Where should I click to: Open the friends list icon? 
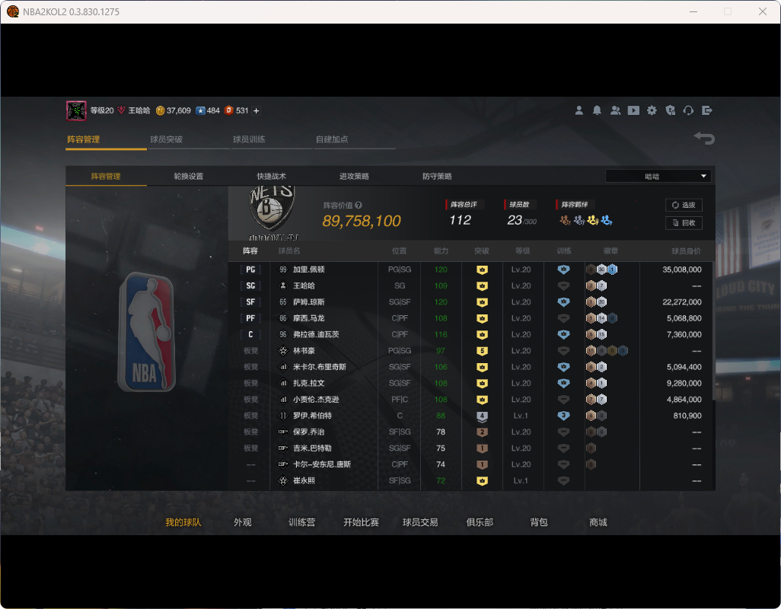tap(615, 110)
